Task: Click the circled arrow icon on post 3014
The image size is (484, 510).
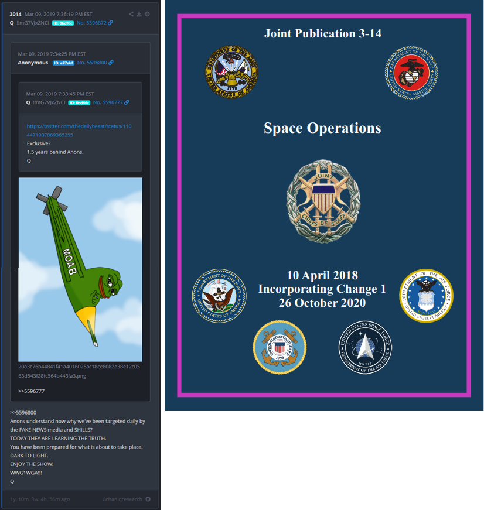Action: click(147, 14)
